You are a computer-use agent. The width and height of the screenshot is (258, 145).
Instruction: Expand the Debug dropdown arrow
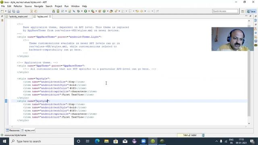coord(82,11)
